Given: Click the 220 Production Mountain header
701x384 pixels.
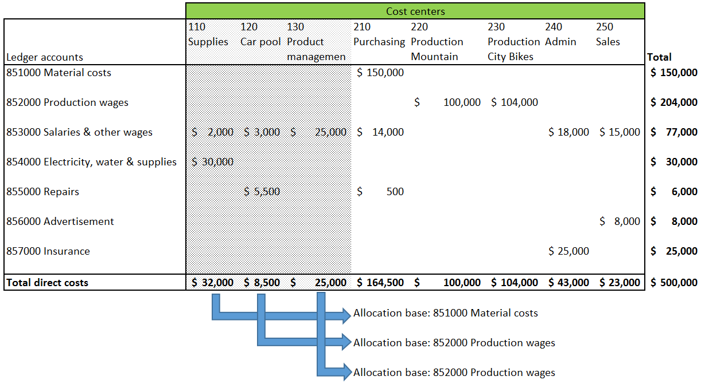Looking at the screenshot, I should point(437,42).
